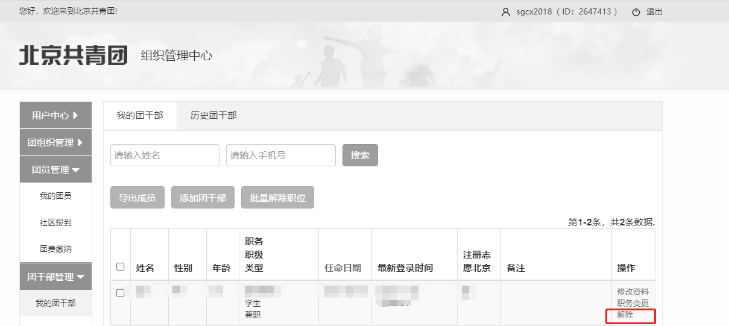The image size is (729, 326).
Task: Click the 导出成员 export button
Action: pyautogui.click(x=137, y=198)
